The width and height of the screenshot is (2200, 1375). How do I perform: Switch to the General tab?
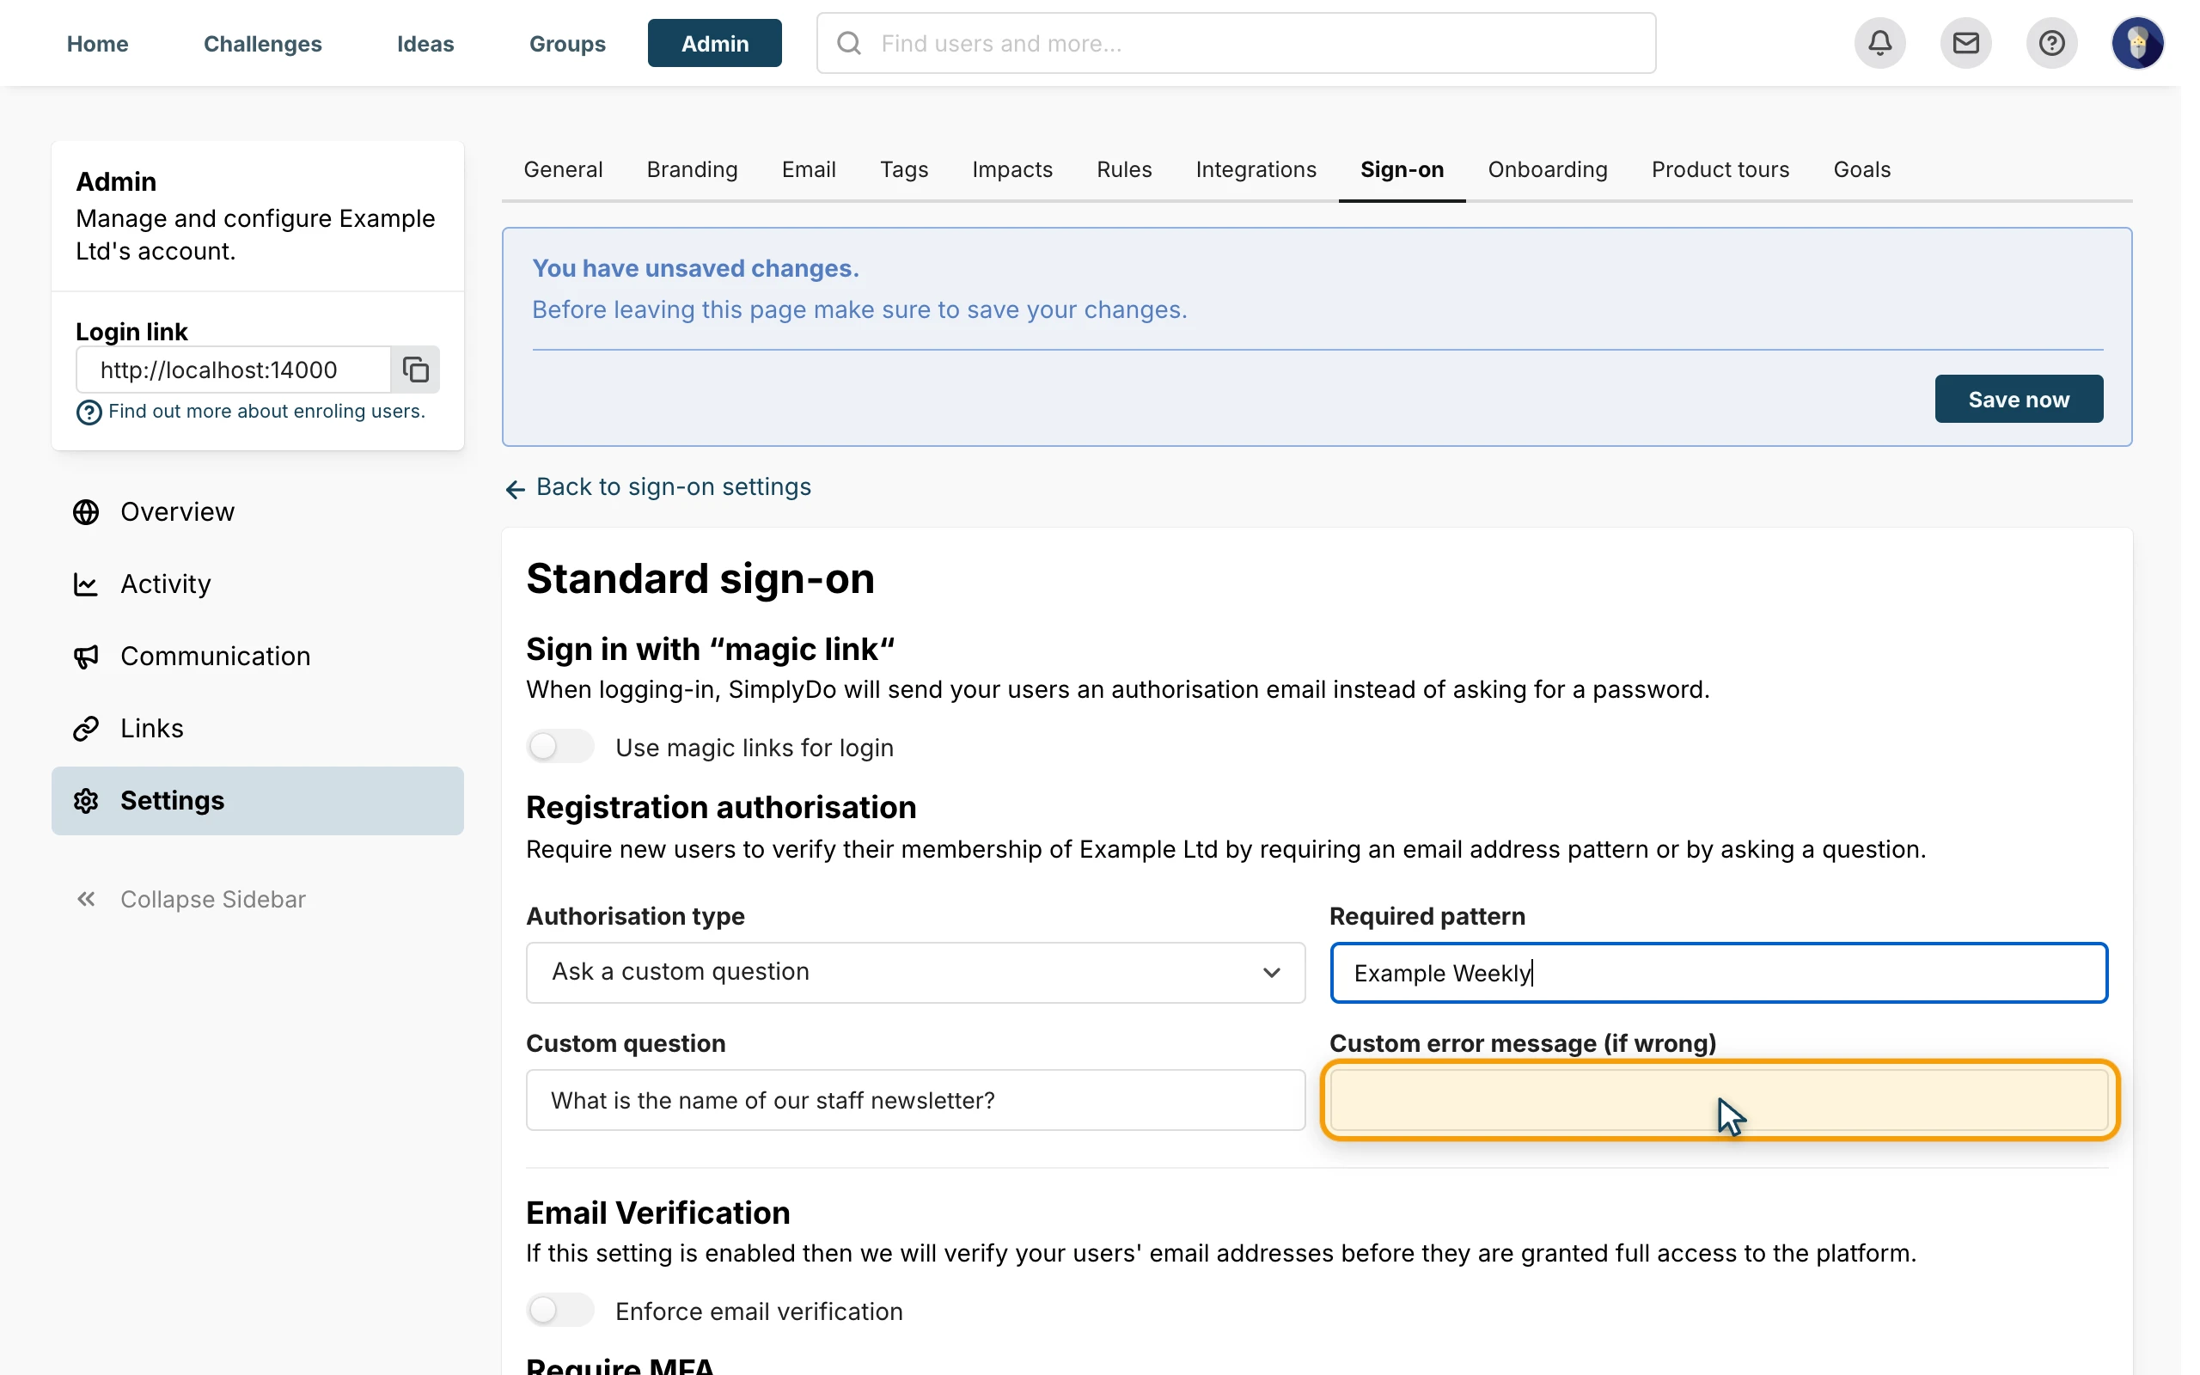point(563,169)
